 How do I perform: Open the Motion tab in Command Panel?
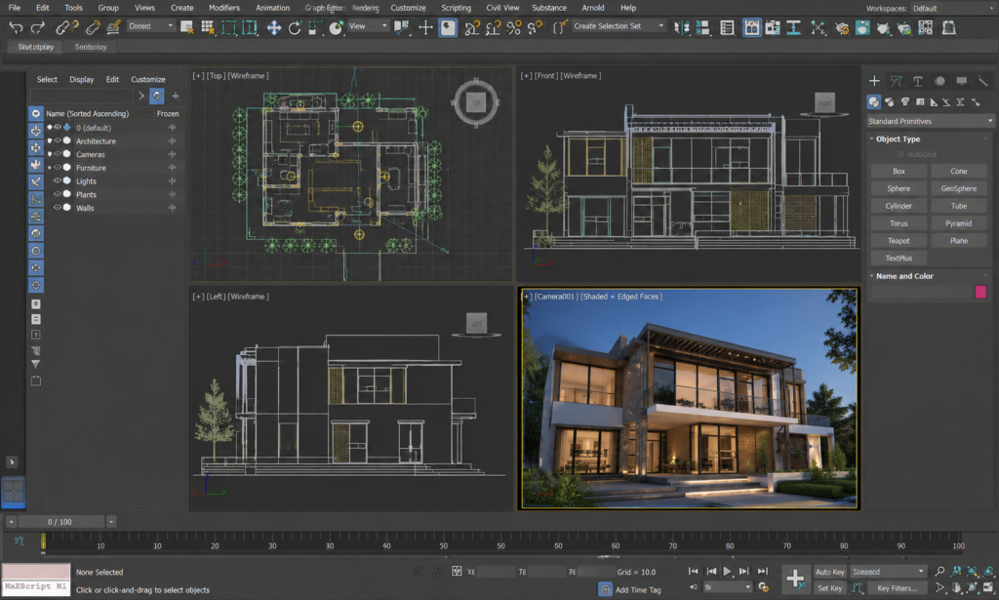pos(939,81)
